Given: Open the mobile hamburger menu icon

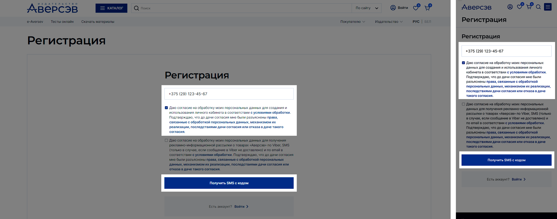Looking at the screenshot, I should (x=548, y=7).
